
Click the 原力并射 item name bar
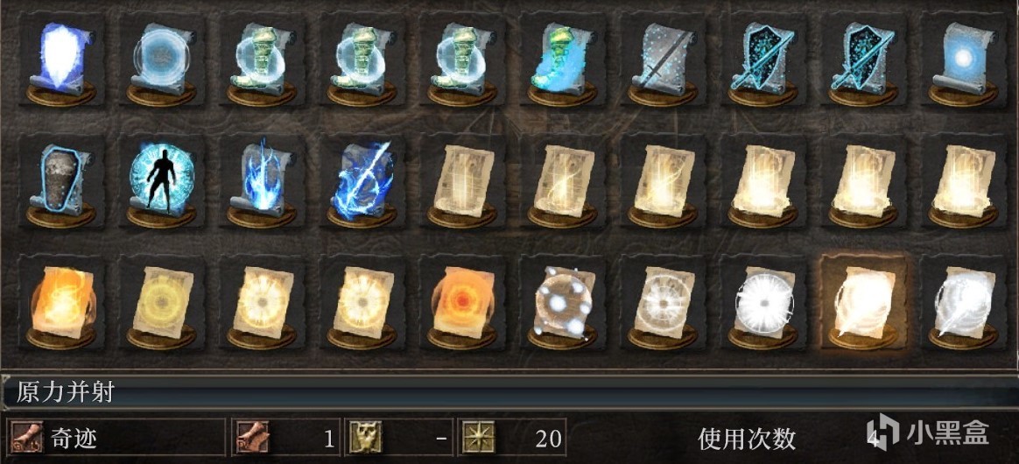[x=509, y=392]
